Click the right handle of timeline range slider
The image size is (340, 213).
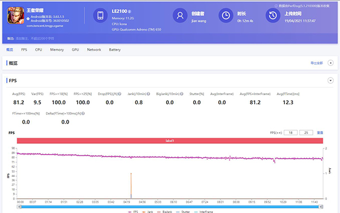click(x=321, y=207)
